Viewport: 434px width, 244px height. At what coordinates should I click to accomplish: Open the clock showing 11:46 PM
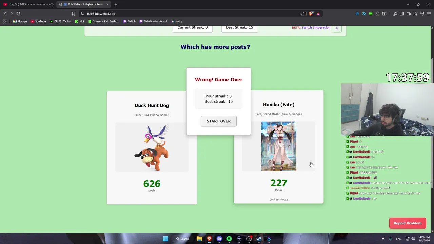click(424, 239)
